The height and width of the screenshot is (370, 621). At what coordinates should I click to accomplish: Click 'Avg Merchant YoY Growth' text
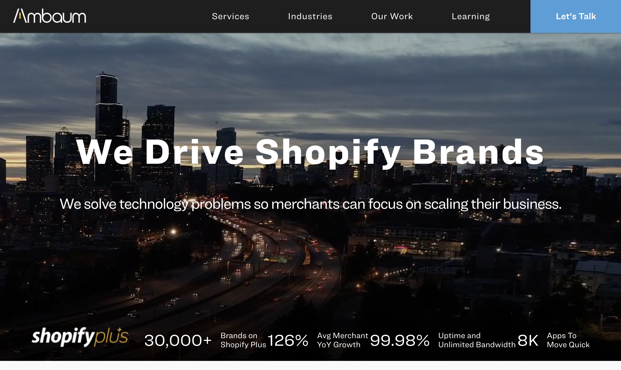click(x=342, y=340)
